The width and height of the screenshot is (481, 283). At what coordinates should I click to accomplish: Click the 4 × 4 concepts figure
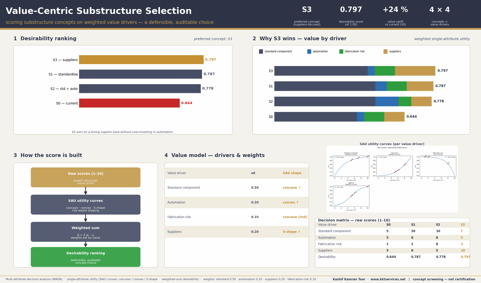tap(440, 10)
